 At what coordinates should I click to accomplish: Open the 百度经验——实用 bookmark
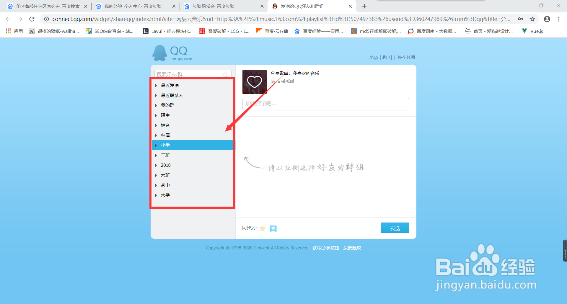click(319, 31)
